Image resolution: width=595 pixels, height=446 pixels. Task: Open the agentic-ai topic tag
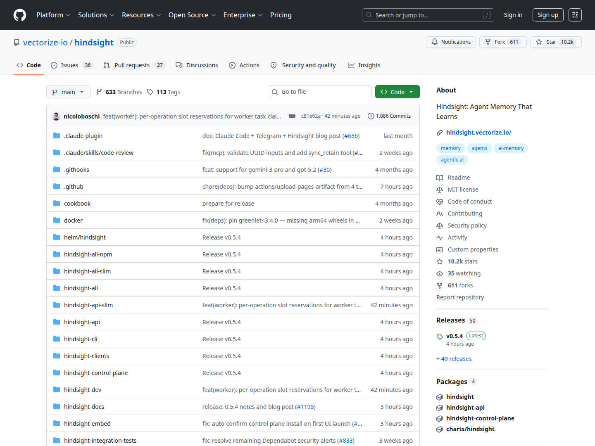(x=452, y=160)
